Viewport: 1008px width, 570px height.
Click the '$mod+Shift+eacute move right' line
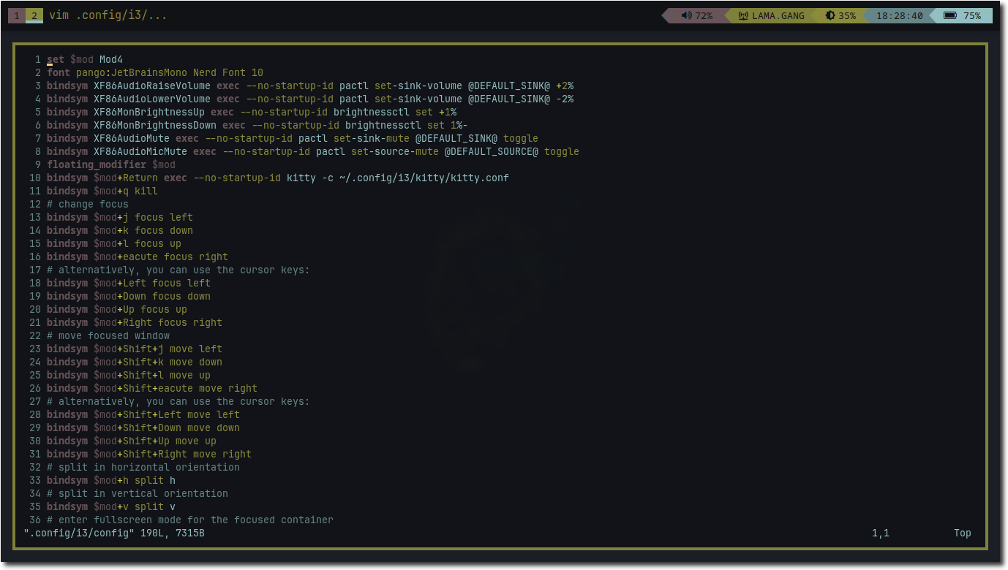point(152,388)
